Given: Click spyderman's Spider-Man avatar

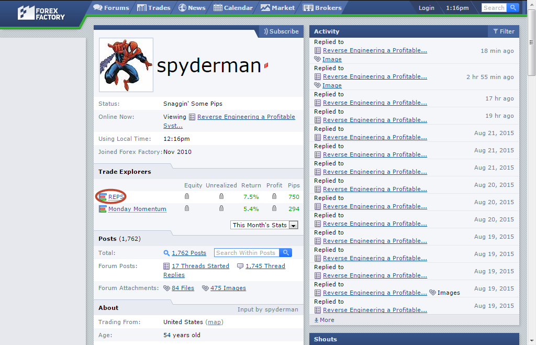Looking at the screenshot, I should [126, 65].
